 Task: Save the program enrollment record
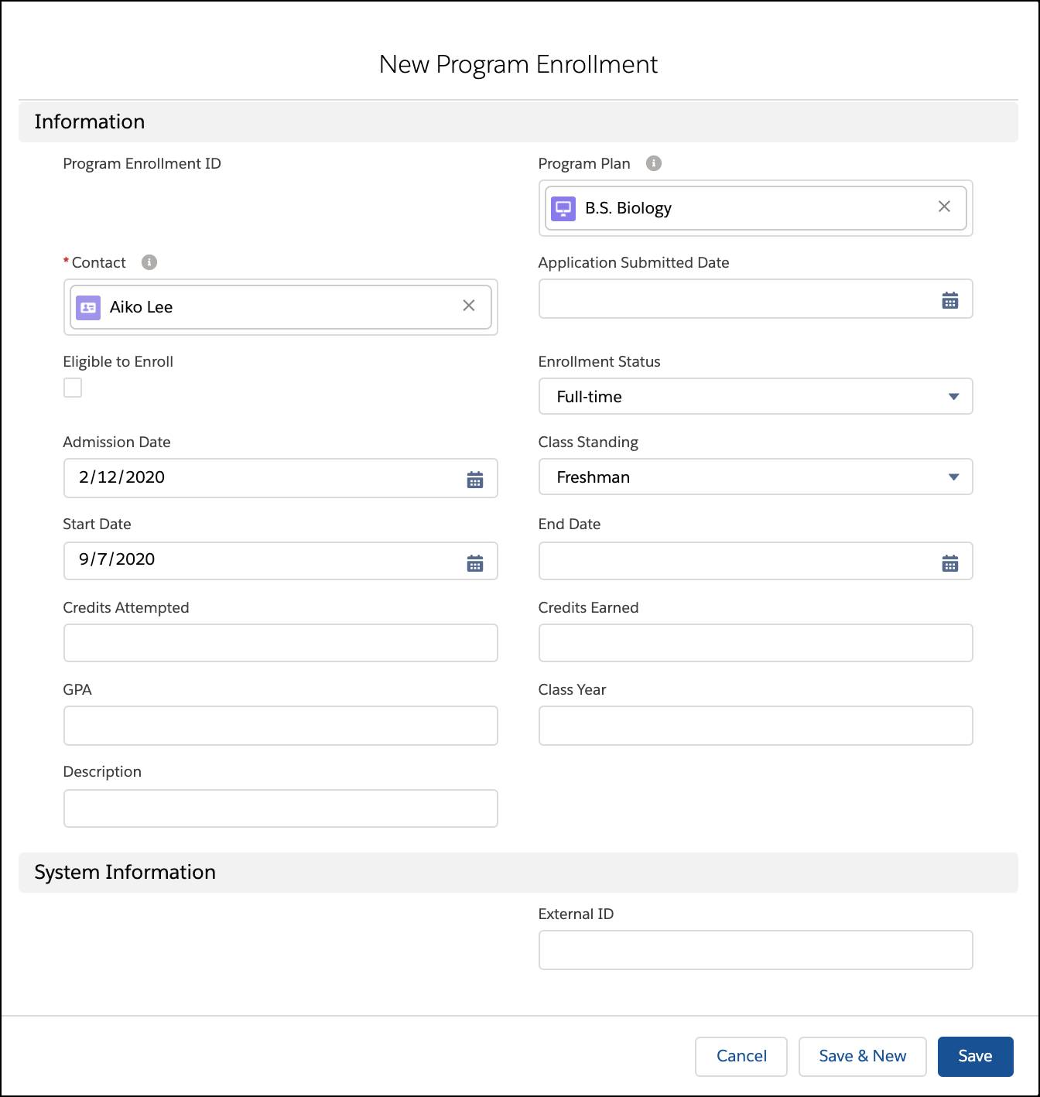coord(975,1056)
